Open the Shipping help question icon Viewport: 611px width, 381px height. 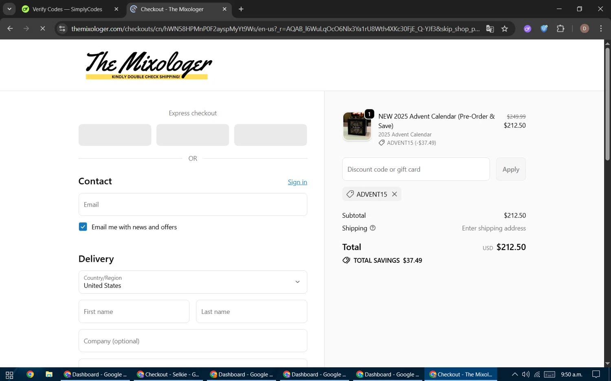[x=372, y=228]
